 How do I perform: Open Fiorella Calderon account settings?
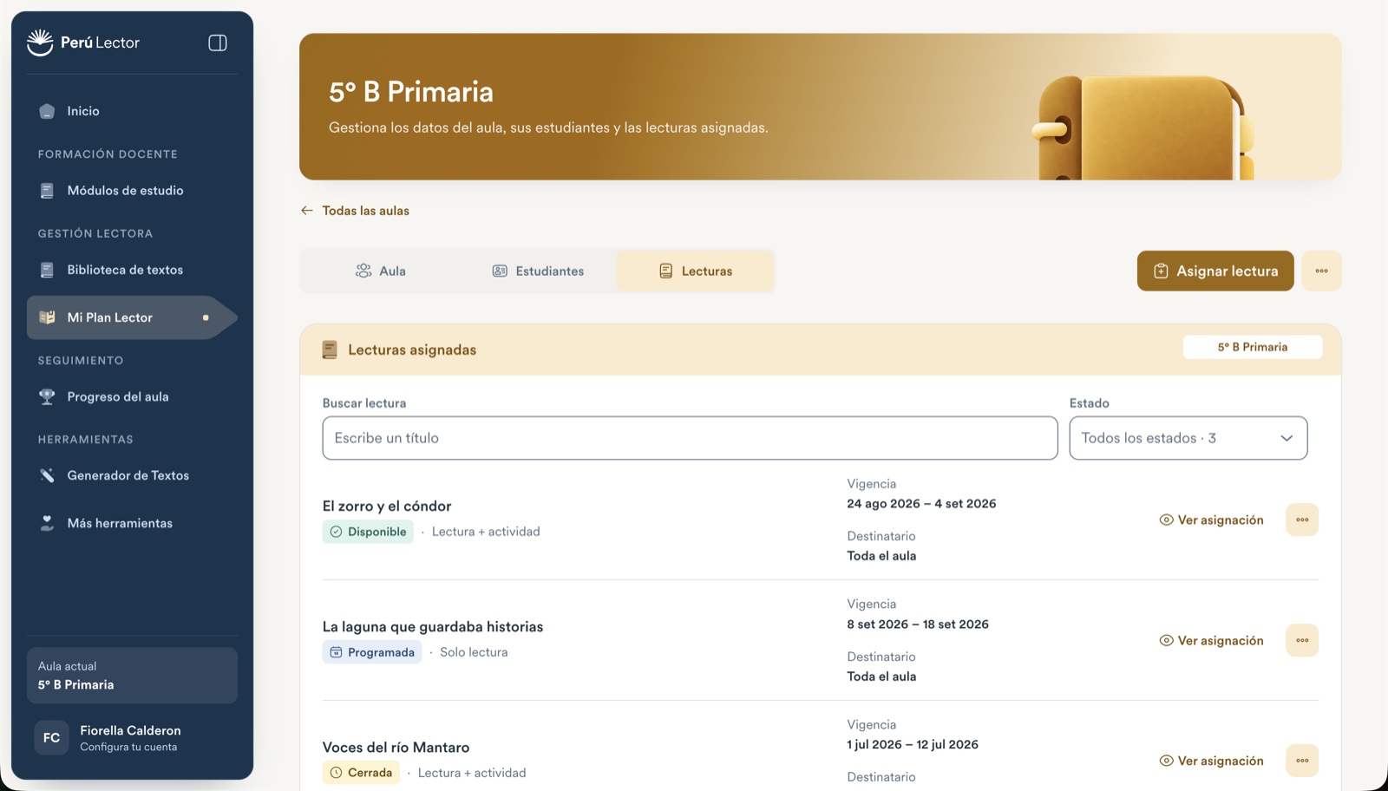pyautogui.click(x=132, y=738)
